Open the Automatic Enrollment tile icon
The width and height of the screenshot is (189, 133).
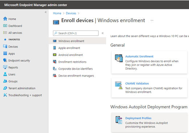point(119,58)
